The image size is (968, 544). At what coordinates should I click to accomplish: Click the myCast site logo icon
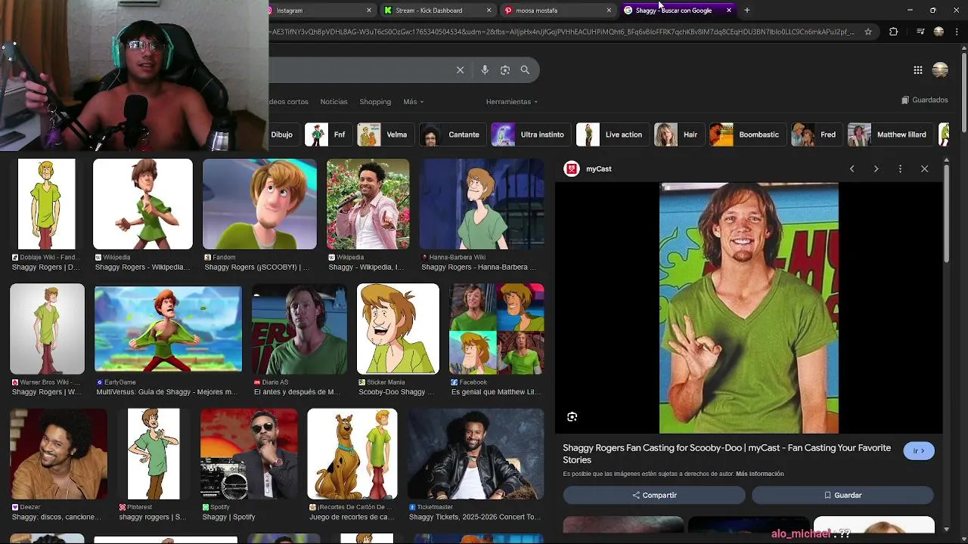point(572,168)
